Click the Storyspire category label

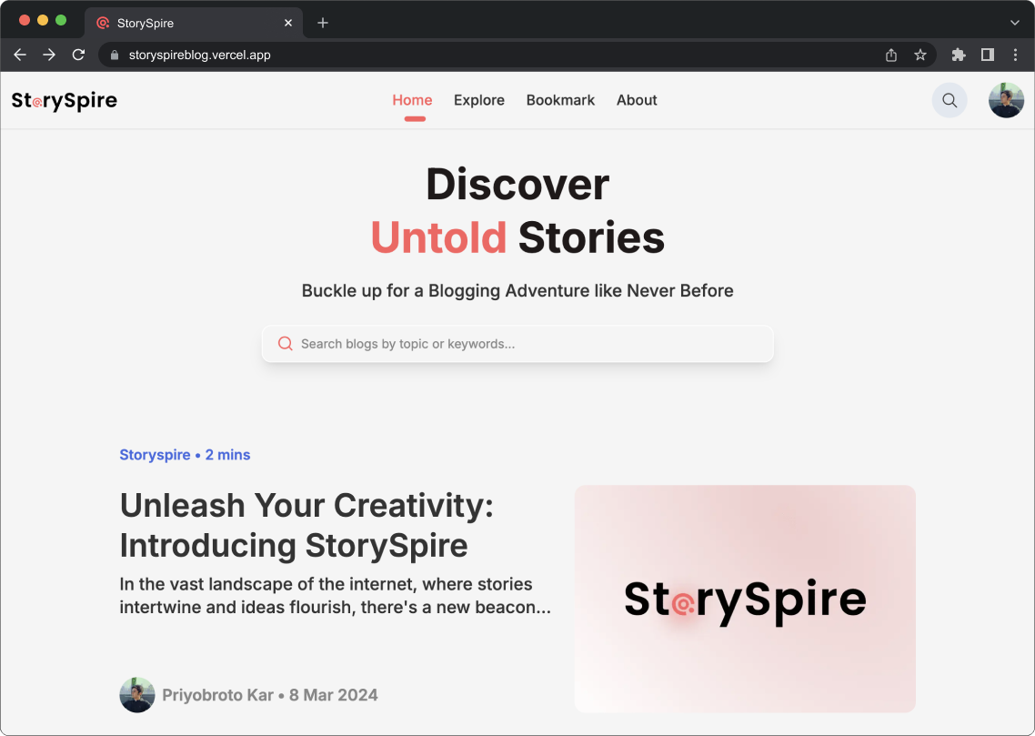[x=155, y=455]
